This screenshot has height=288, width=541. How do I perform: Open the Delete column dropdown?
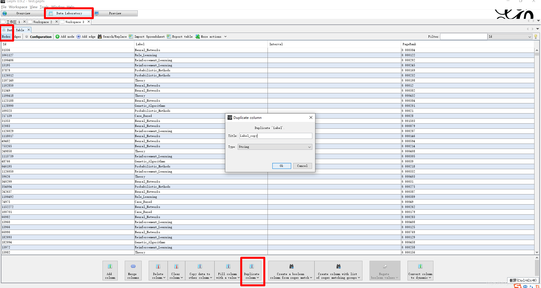[x=158, y=271]
